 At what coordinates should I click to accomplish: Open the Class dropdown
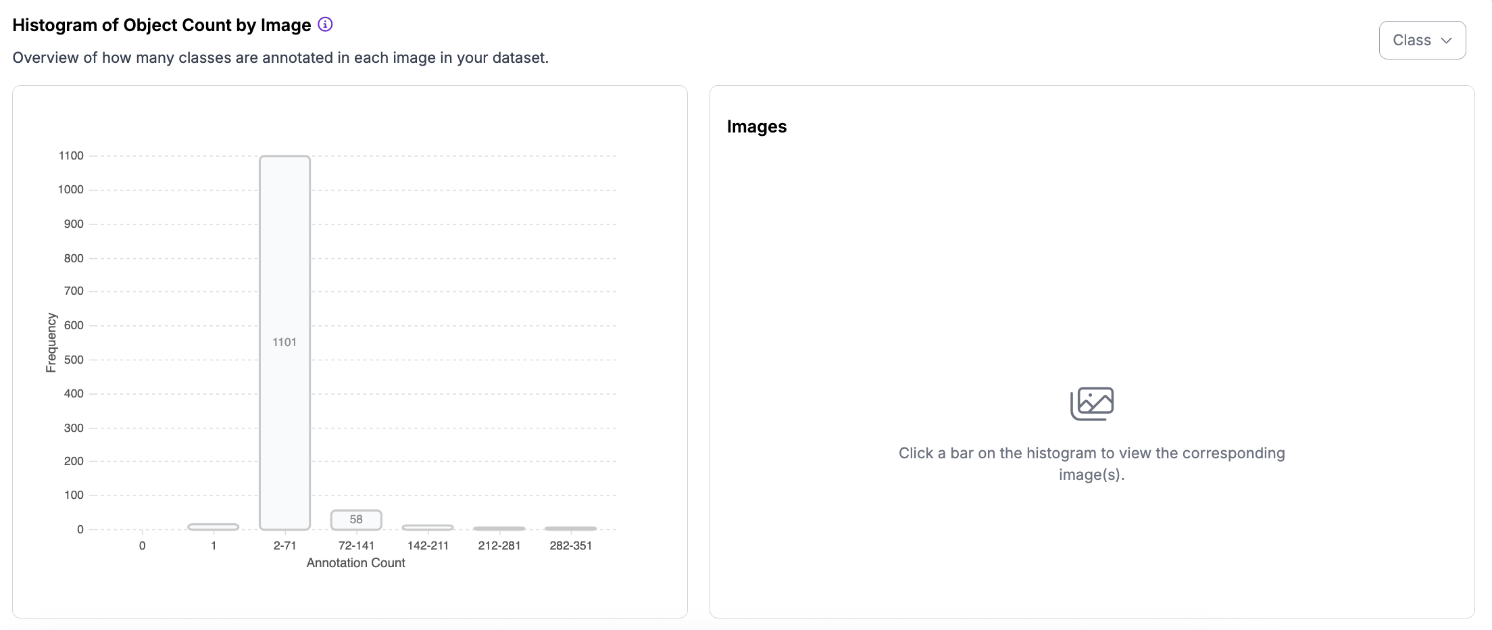(1422, 41)
